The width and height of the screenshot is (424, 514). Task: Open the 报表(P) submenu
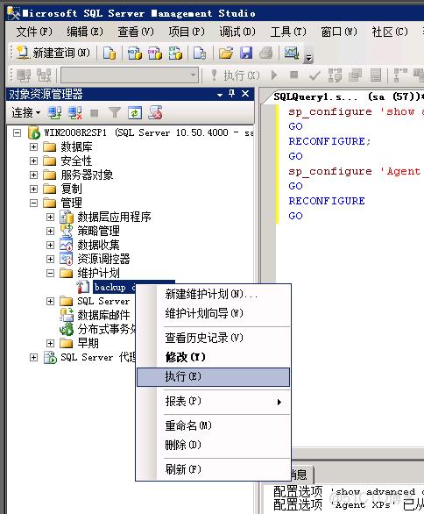coord(213,401)
